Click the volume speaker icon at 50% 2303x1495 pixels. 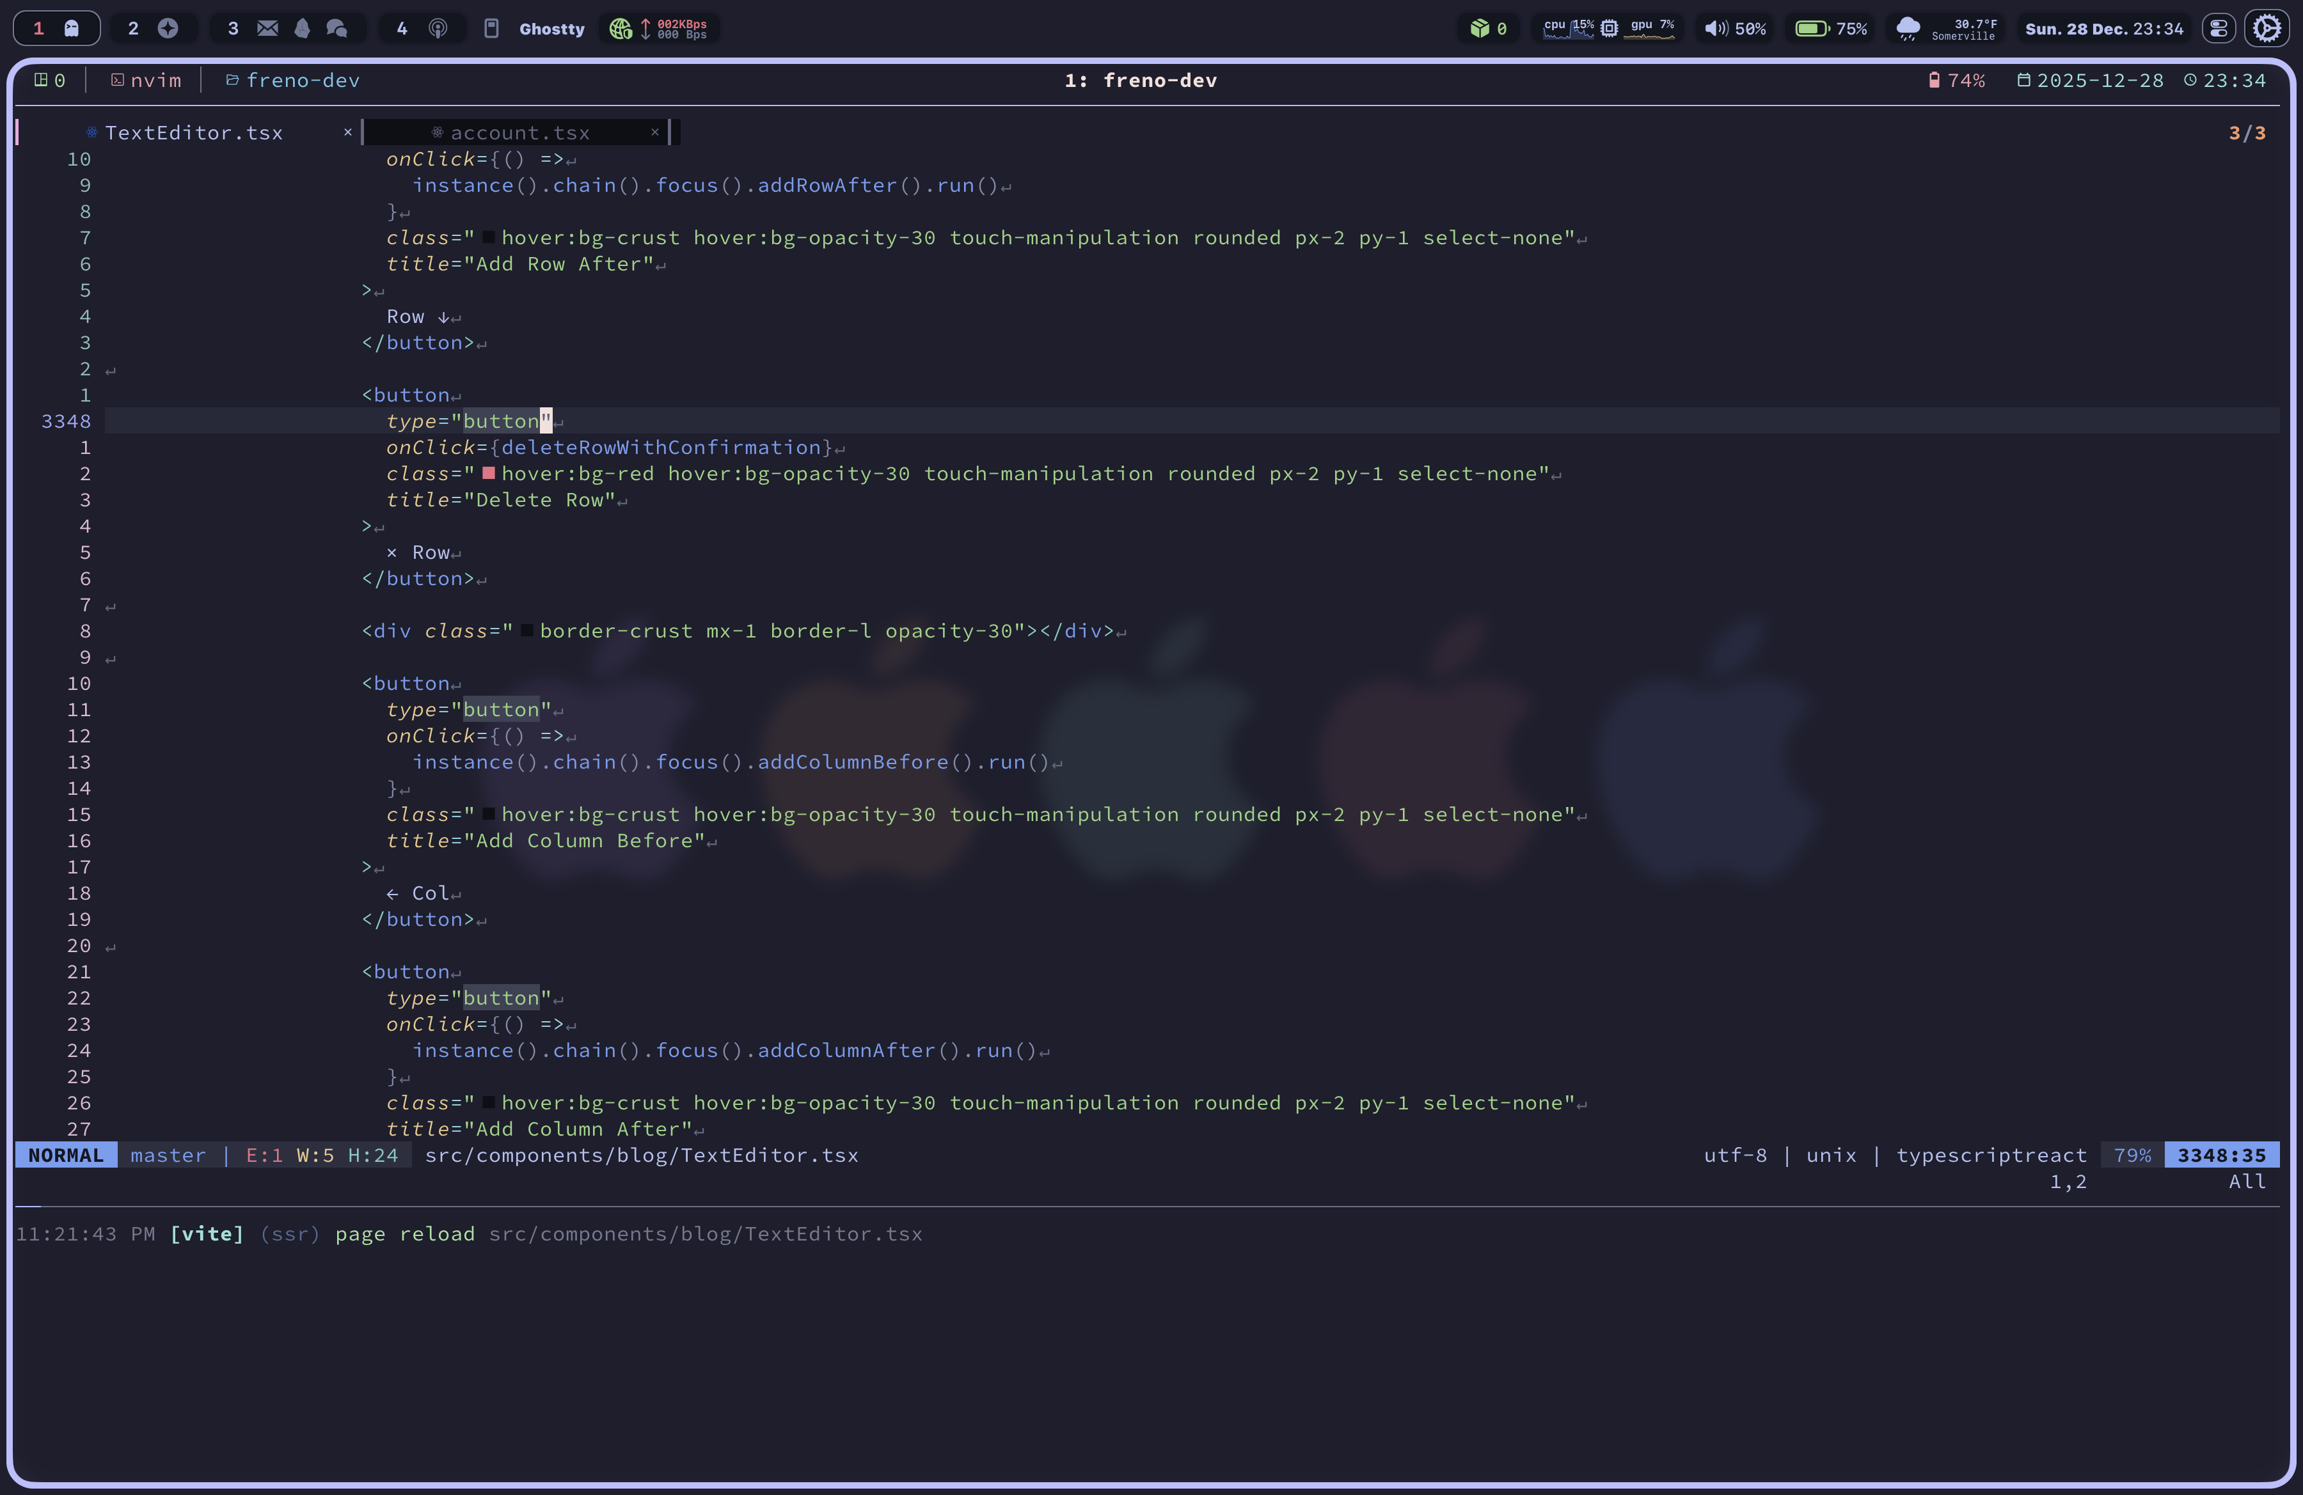pos(1716,28)
